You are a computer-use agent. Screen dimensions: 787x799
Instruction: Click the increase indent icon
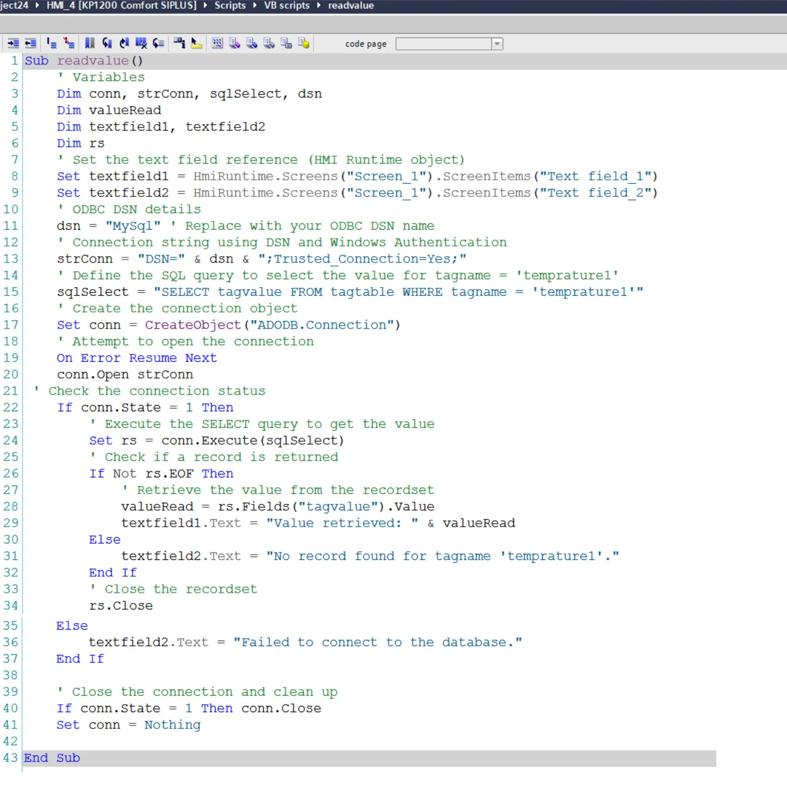[13, 44]
